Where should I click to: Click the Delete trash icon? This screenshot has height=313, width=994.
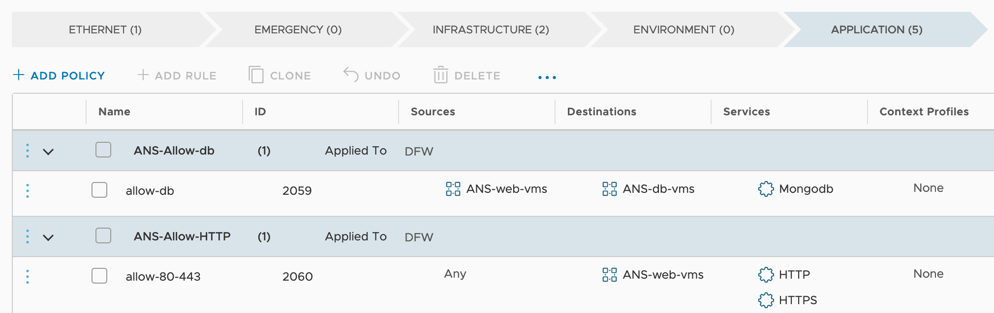[x=440, y=75]
